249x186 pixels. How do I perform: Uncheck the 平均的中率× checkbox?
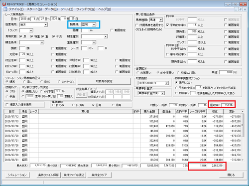pos(167,25)
